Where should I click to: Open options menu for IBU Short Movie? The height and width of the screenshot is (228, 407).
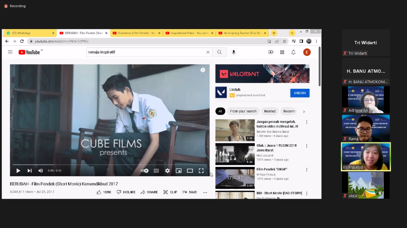click(307, 193)
